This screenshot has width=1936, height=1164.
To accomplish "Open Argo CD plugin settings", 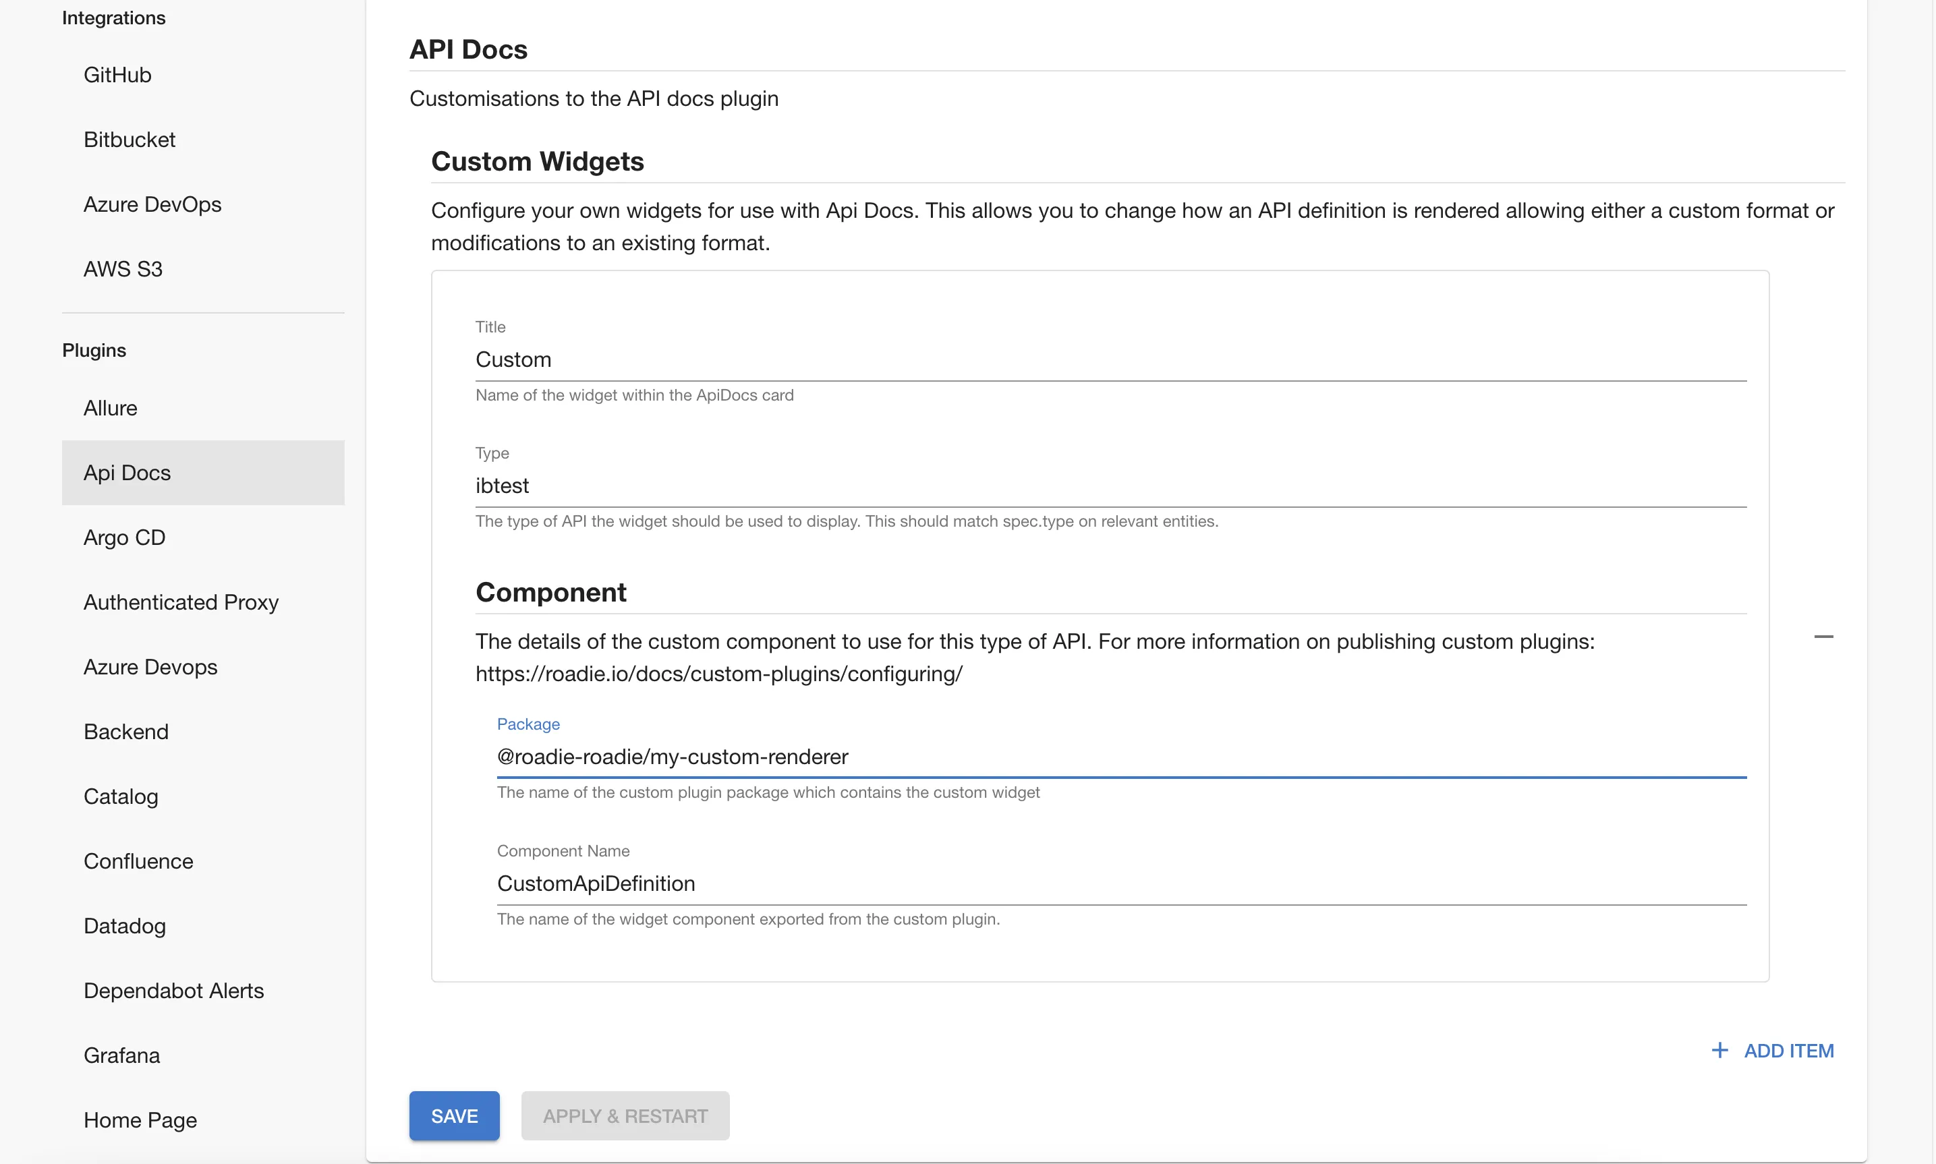I will (x=124, y=537).
